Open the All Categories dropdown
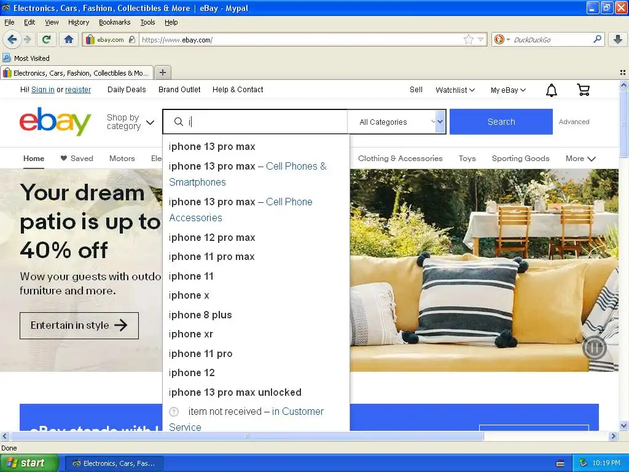Image resolution: width=629 pixels, height=472 pixels. [396, 122]
